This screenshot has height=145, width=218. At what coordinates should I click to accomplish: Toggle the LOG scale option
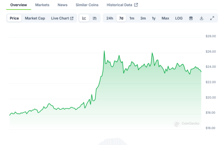pyautogui.click(x=179, y=18)
